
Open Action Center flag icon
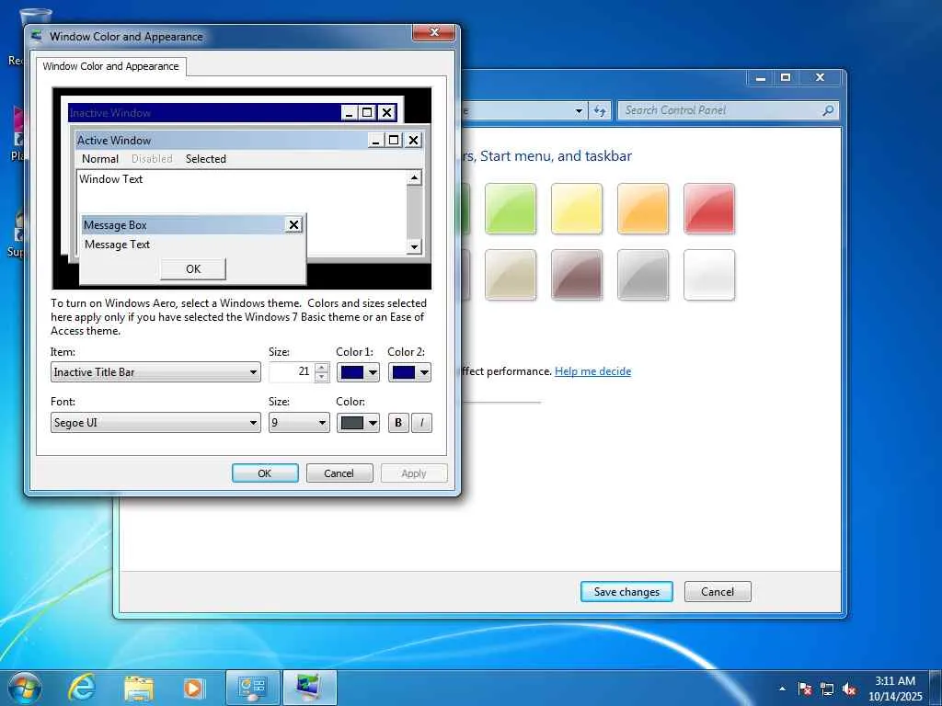(x=805, y=689)
